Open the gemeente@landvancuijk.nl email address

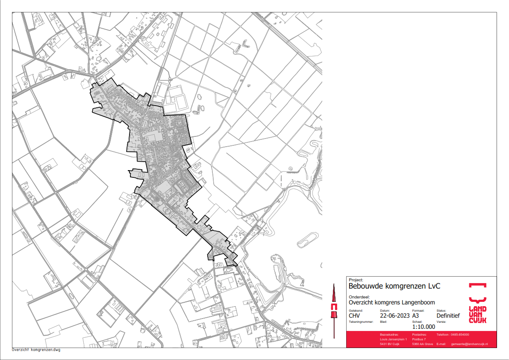[469, 344]
